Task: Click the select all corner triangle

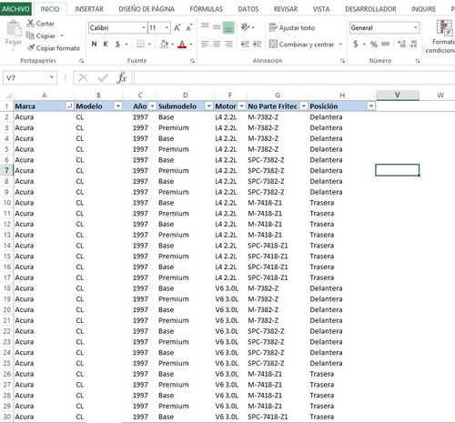Action: click(x=8, y=96)
